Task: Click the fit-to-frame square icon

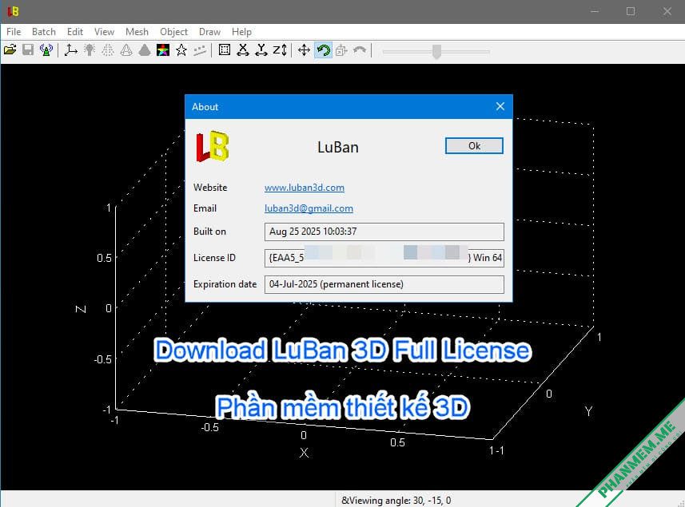Action: pyautogui.click(x=225, y=50)
